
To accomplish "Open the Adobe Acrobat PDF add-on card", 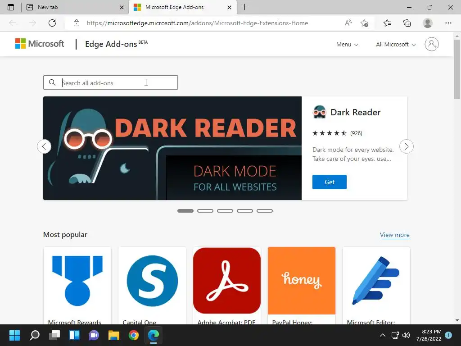I will coord(227,286).
